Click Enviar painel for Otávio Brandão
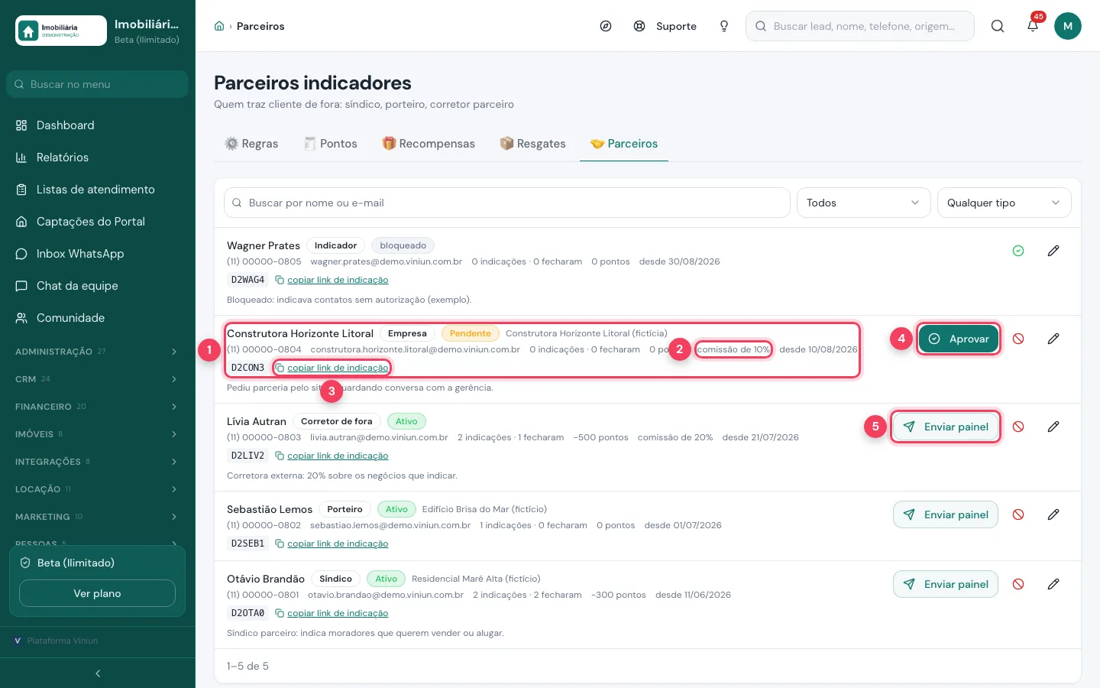The height and width of the screenshot is (688, 1100). [946, 584]
